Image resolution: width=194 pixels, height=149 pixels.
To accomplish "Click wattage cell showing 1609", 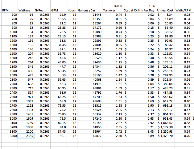I will coord(26,119).
